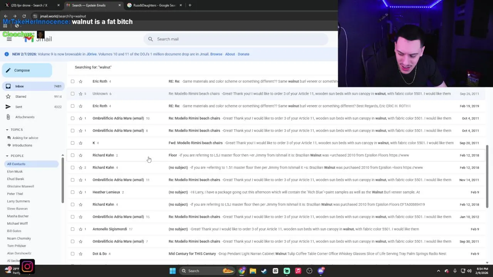Star the Dot & Bo email

[x=80, y=254]
